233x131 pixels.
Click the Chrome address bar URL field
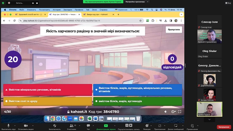[x=81, y=21]
